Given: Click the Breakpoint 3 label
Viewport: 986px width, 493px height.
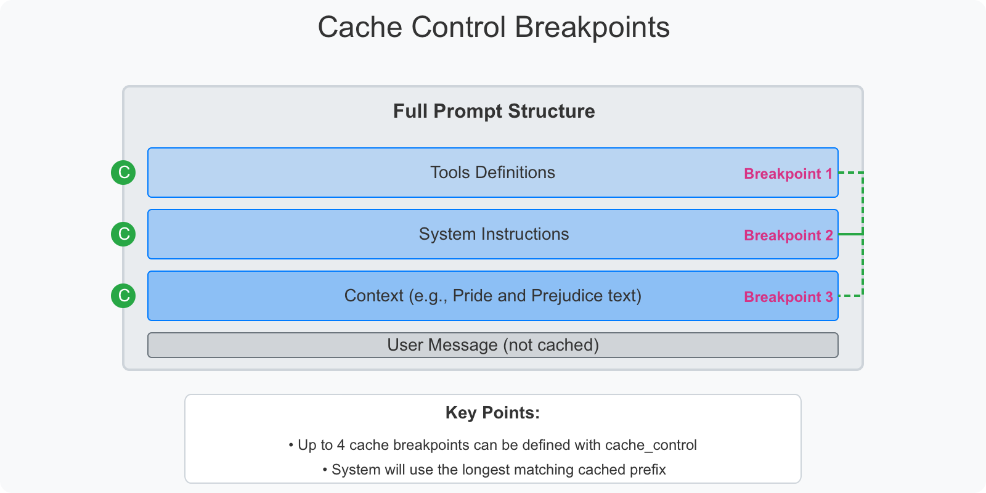Looking at the screenshot, I should tap(788, 297).
